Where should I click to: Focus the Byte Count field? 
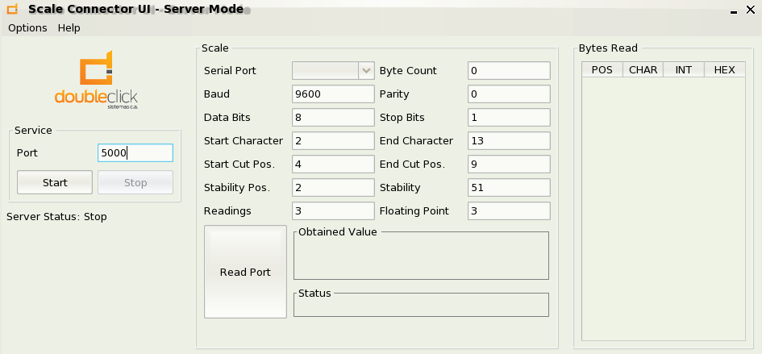[x=508, y=71]
